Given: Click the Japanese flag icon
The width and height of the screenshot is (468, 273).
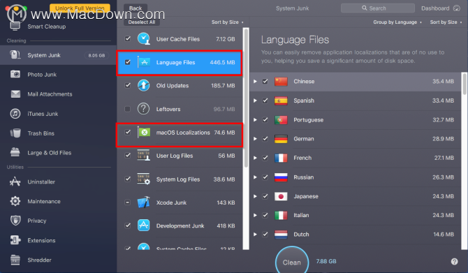Looking at the screenshot, I should pos(281,196).
